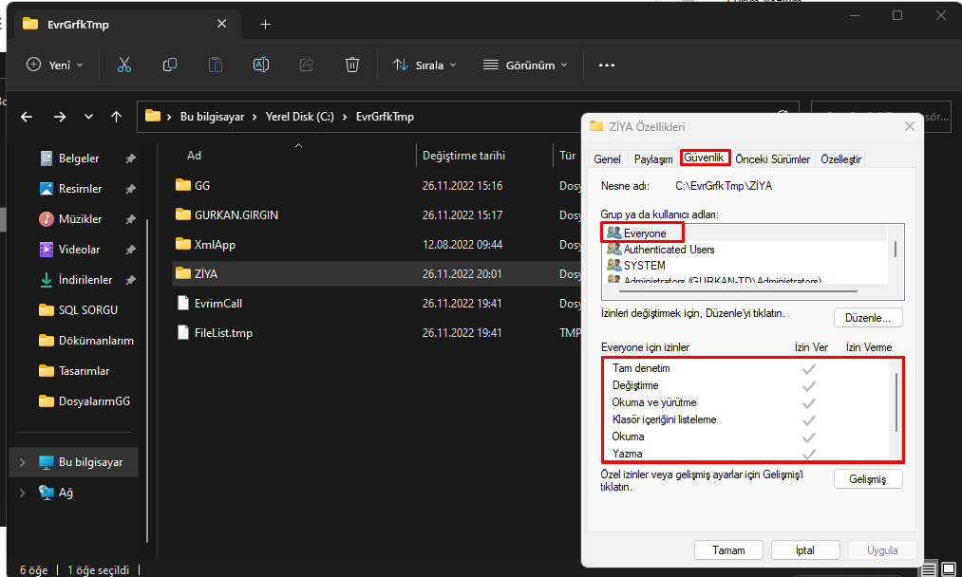Click Yerel Disk (C:) in address bar
Viewport: 962px width, 577px height.
pos(299,117)
